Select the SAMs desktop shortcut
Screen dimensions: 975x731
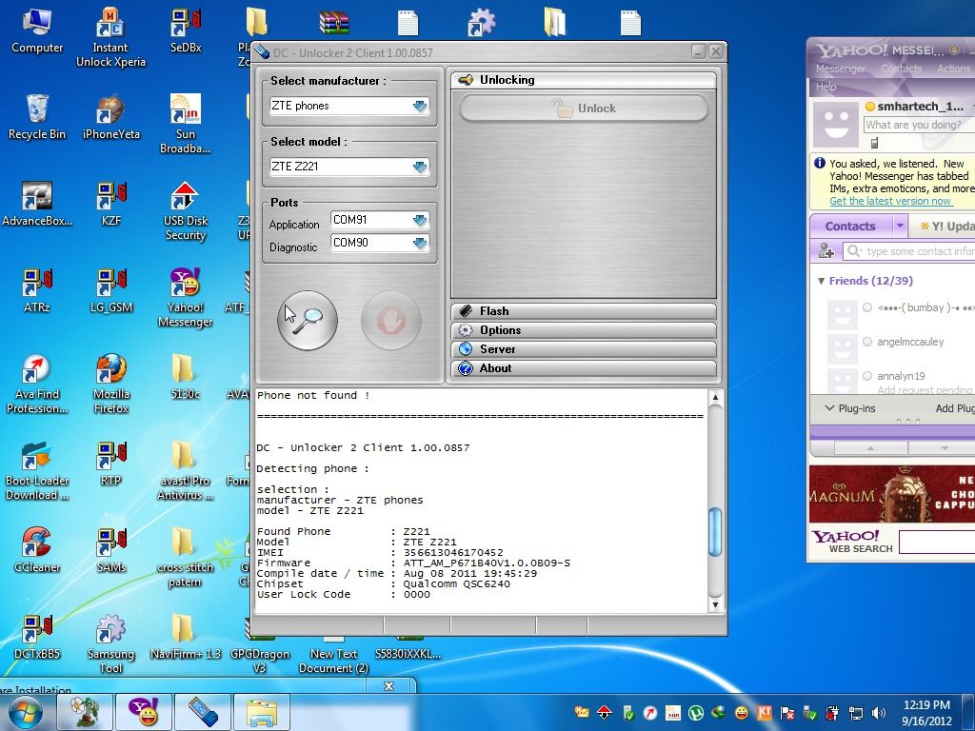click(111, 550)
